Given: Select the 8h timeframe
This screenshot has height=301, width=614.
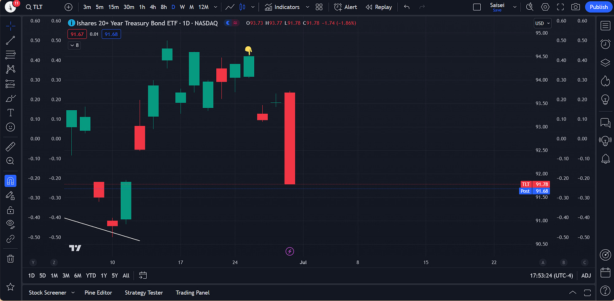Looking at the screenshot, I should [x=164, y=7].
